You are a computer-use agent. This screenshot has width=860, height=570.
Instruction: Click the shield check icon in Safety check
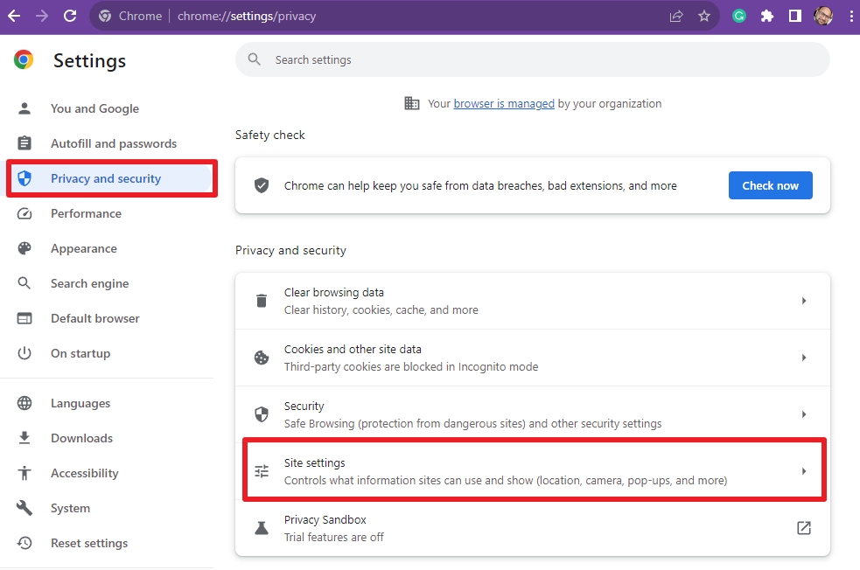(x=262, y=185)
